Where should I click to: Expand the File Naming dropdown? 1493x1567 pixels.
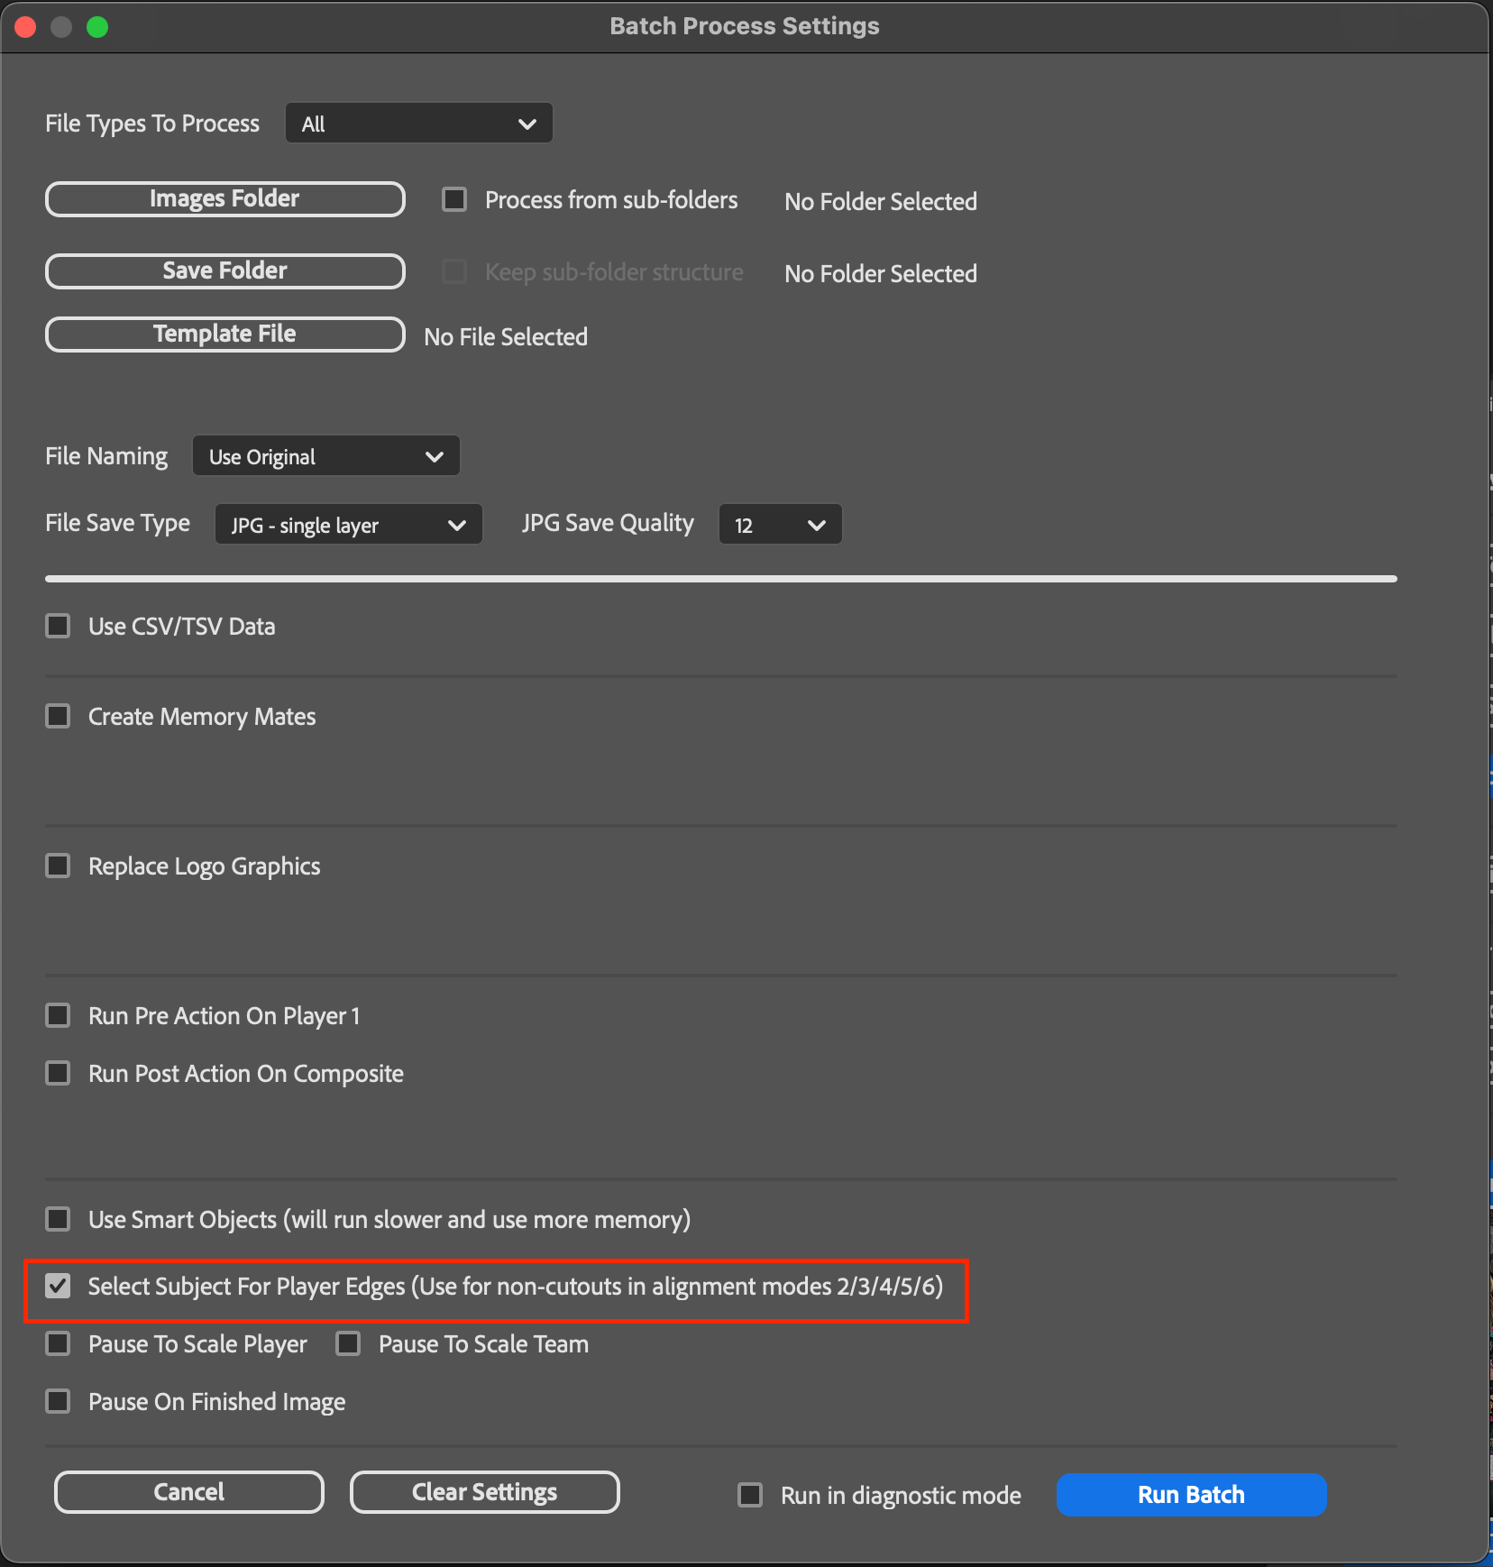click(325, 456)
